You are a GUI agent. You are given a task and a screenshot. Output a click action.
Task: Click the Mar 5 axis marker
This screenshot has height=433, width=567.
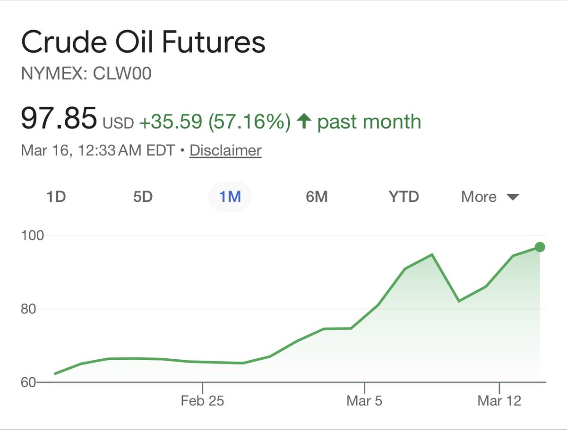tap(364, 401)
